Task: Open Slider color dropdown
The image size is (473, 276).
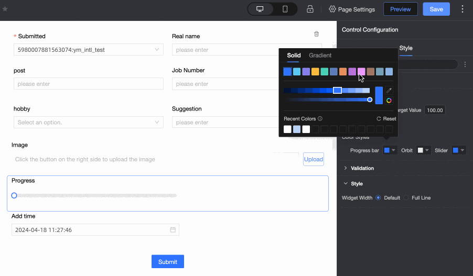Action: tap(459, 150)
